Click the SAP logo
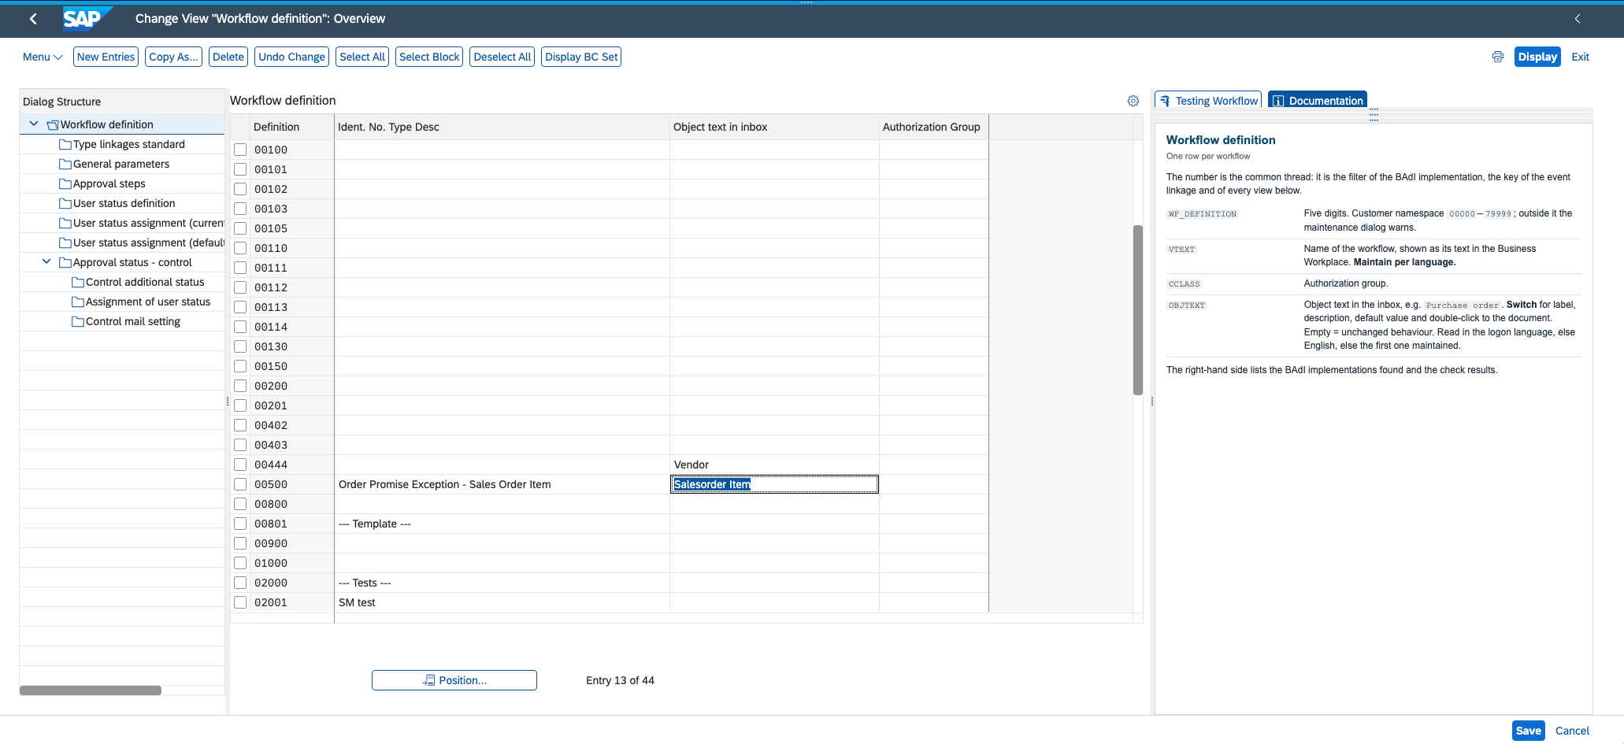1624x744 pixels. coord(87,18)
